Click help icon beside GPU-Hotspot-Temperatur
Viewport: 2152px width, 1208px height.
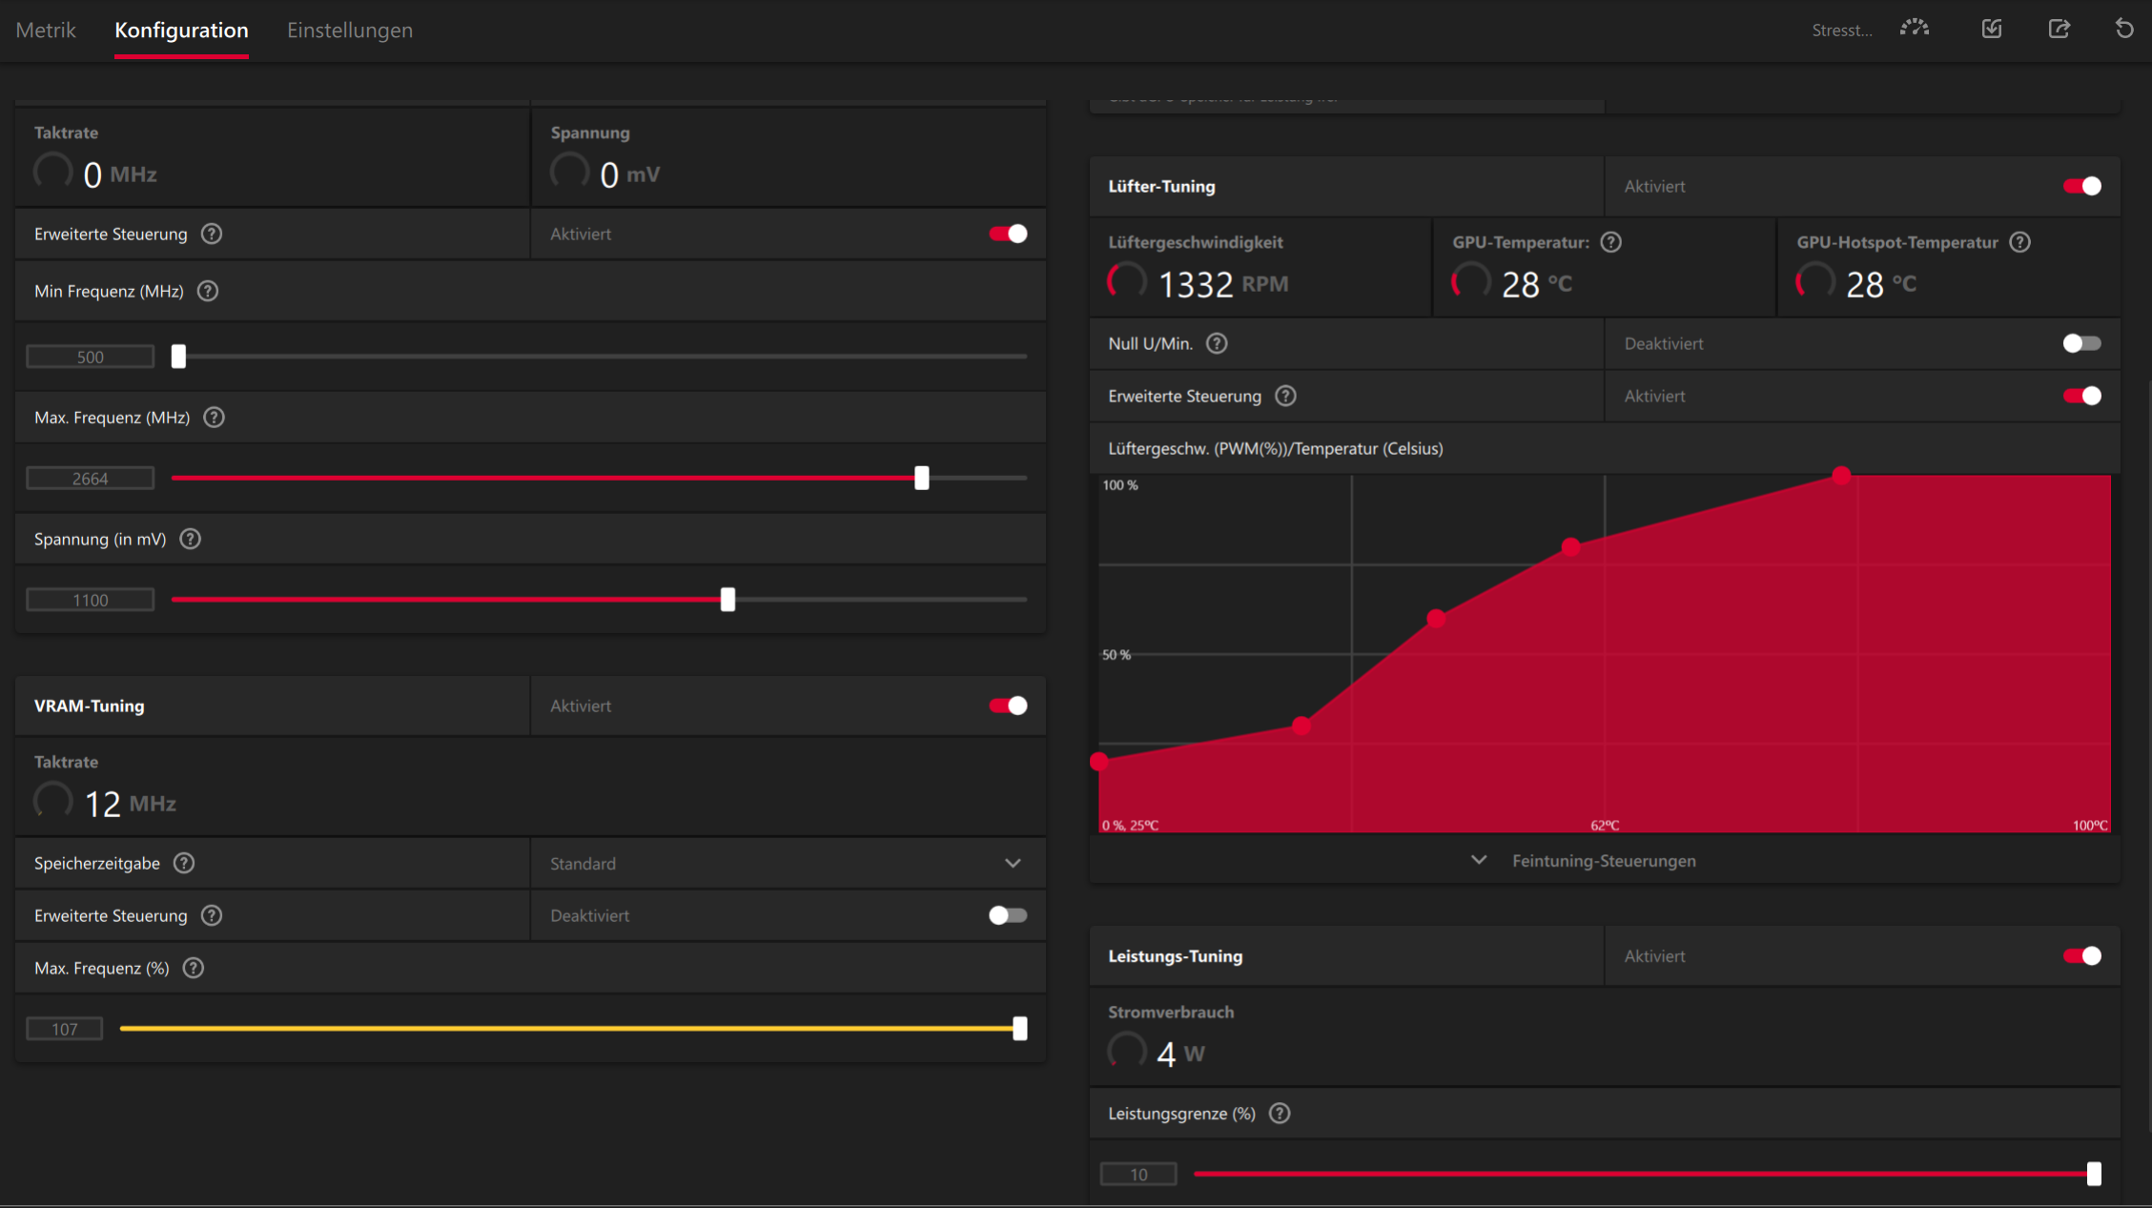click(2019, 242)
